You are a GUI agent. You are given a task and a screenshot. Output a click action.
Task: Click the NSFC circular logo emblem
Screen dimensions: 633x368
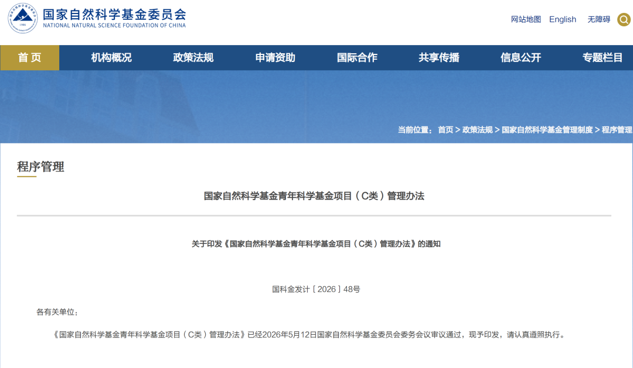23,18
